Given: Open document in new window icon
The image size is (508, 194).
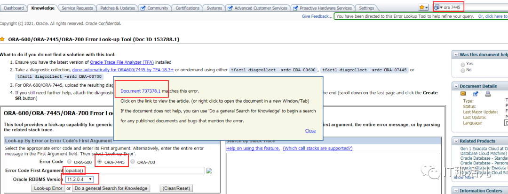Looking at the screenshot, I should 476,94.
